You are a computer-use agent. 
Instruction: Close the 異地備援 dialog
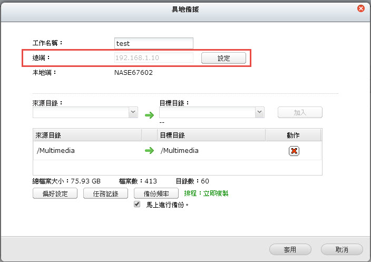point(361,9)
